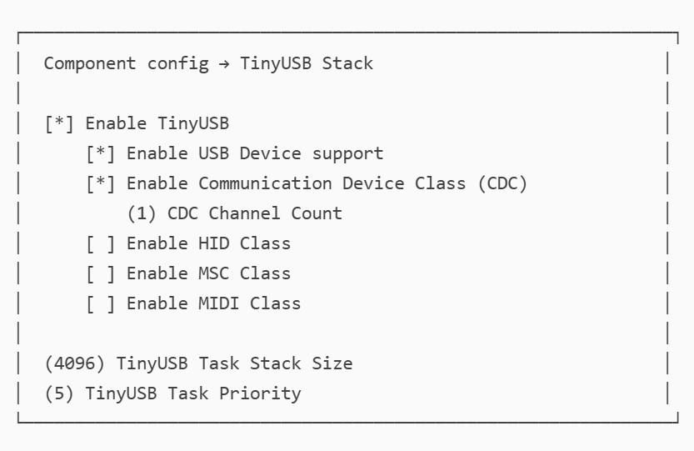Viewport: 694px width, 451px height.
Task: Select the "TinyUSB Task Stack Size" label
Action: pyautogui.click(x=234, y=363)
